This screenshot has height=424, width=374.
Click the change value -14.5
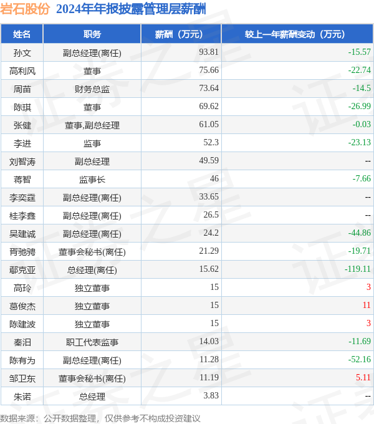click(x=362, y=88)
